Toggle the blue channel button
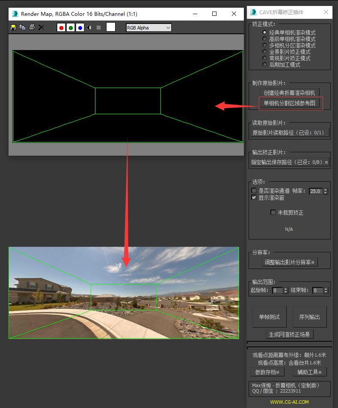Image resolution: width=338 pixels, height=408 pixels. [x=80, y=27]
